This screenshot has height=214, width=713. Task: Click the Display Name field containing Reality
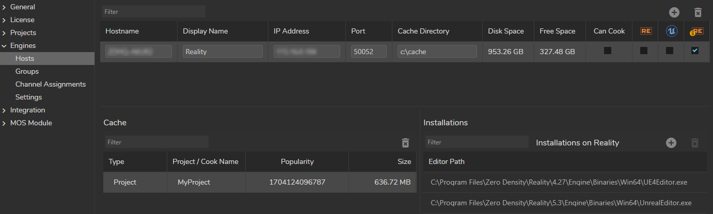click(223, 52)
